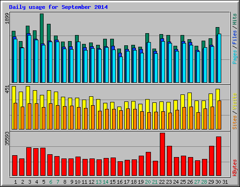Click the 1899 axis value label
The width and height of the screenshot is (240, 187).
click(7, 18)
